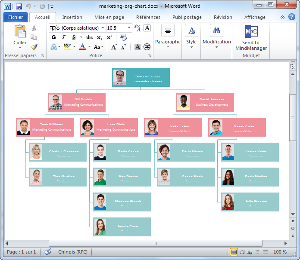The height and width of the screenshot is (260, 300).
Task: Expand font color dropdown arrow
Action: coord(89,47)
